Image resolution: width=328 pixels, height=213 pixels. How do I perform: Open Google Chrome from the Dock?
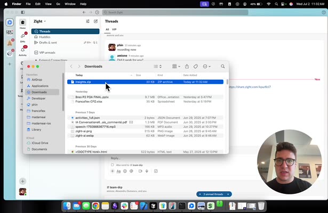[95, 206]
